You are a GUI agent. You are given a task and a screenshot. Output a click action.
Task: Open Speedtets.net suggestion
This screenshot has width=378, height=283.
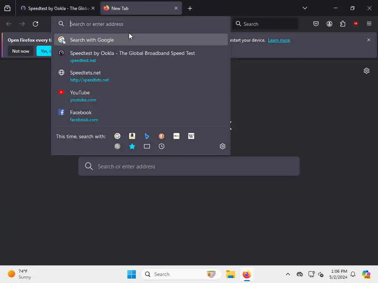141,76
